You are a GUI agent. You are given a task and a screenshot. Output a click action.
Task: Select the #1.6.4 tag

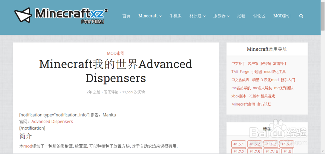click(287, 144)
